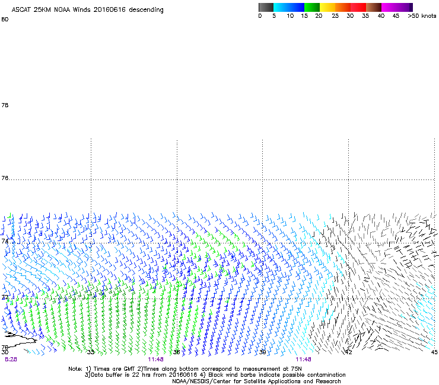Click the latitude label '70'
The height and width of the screenshot is (385, 439).
[5, 347]
